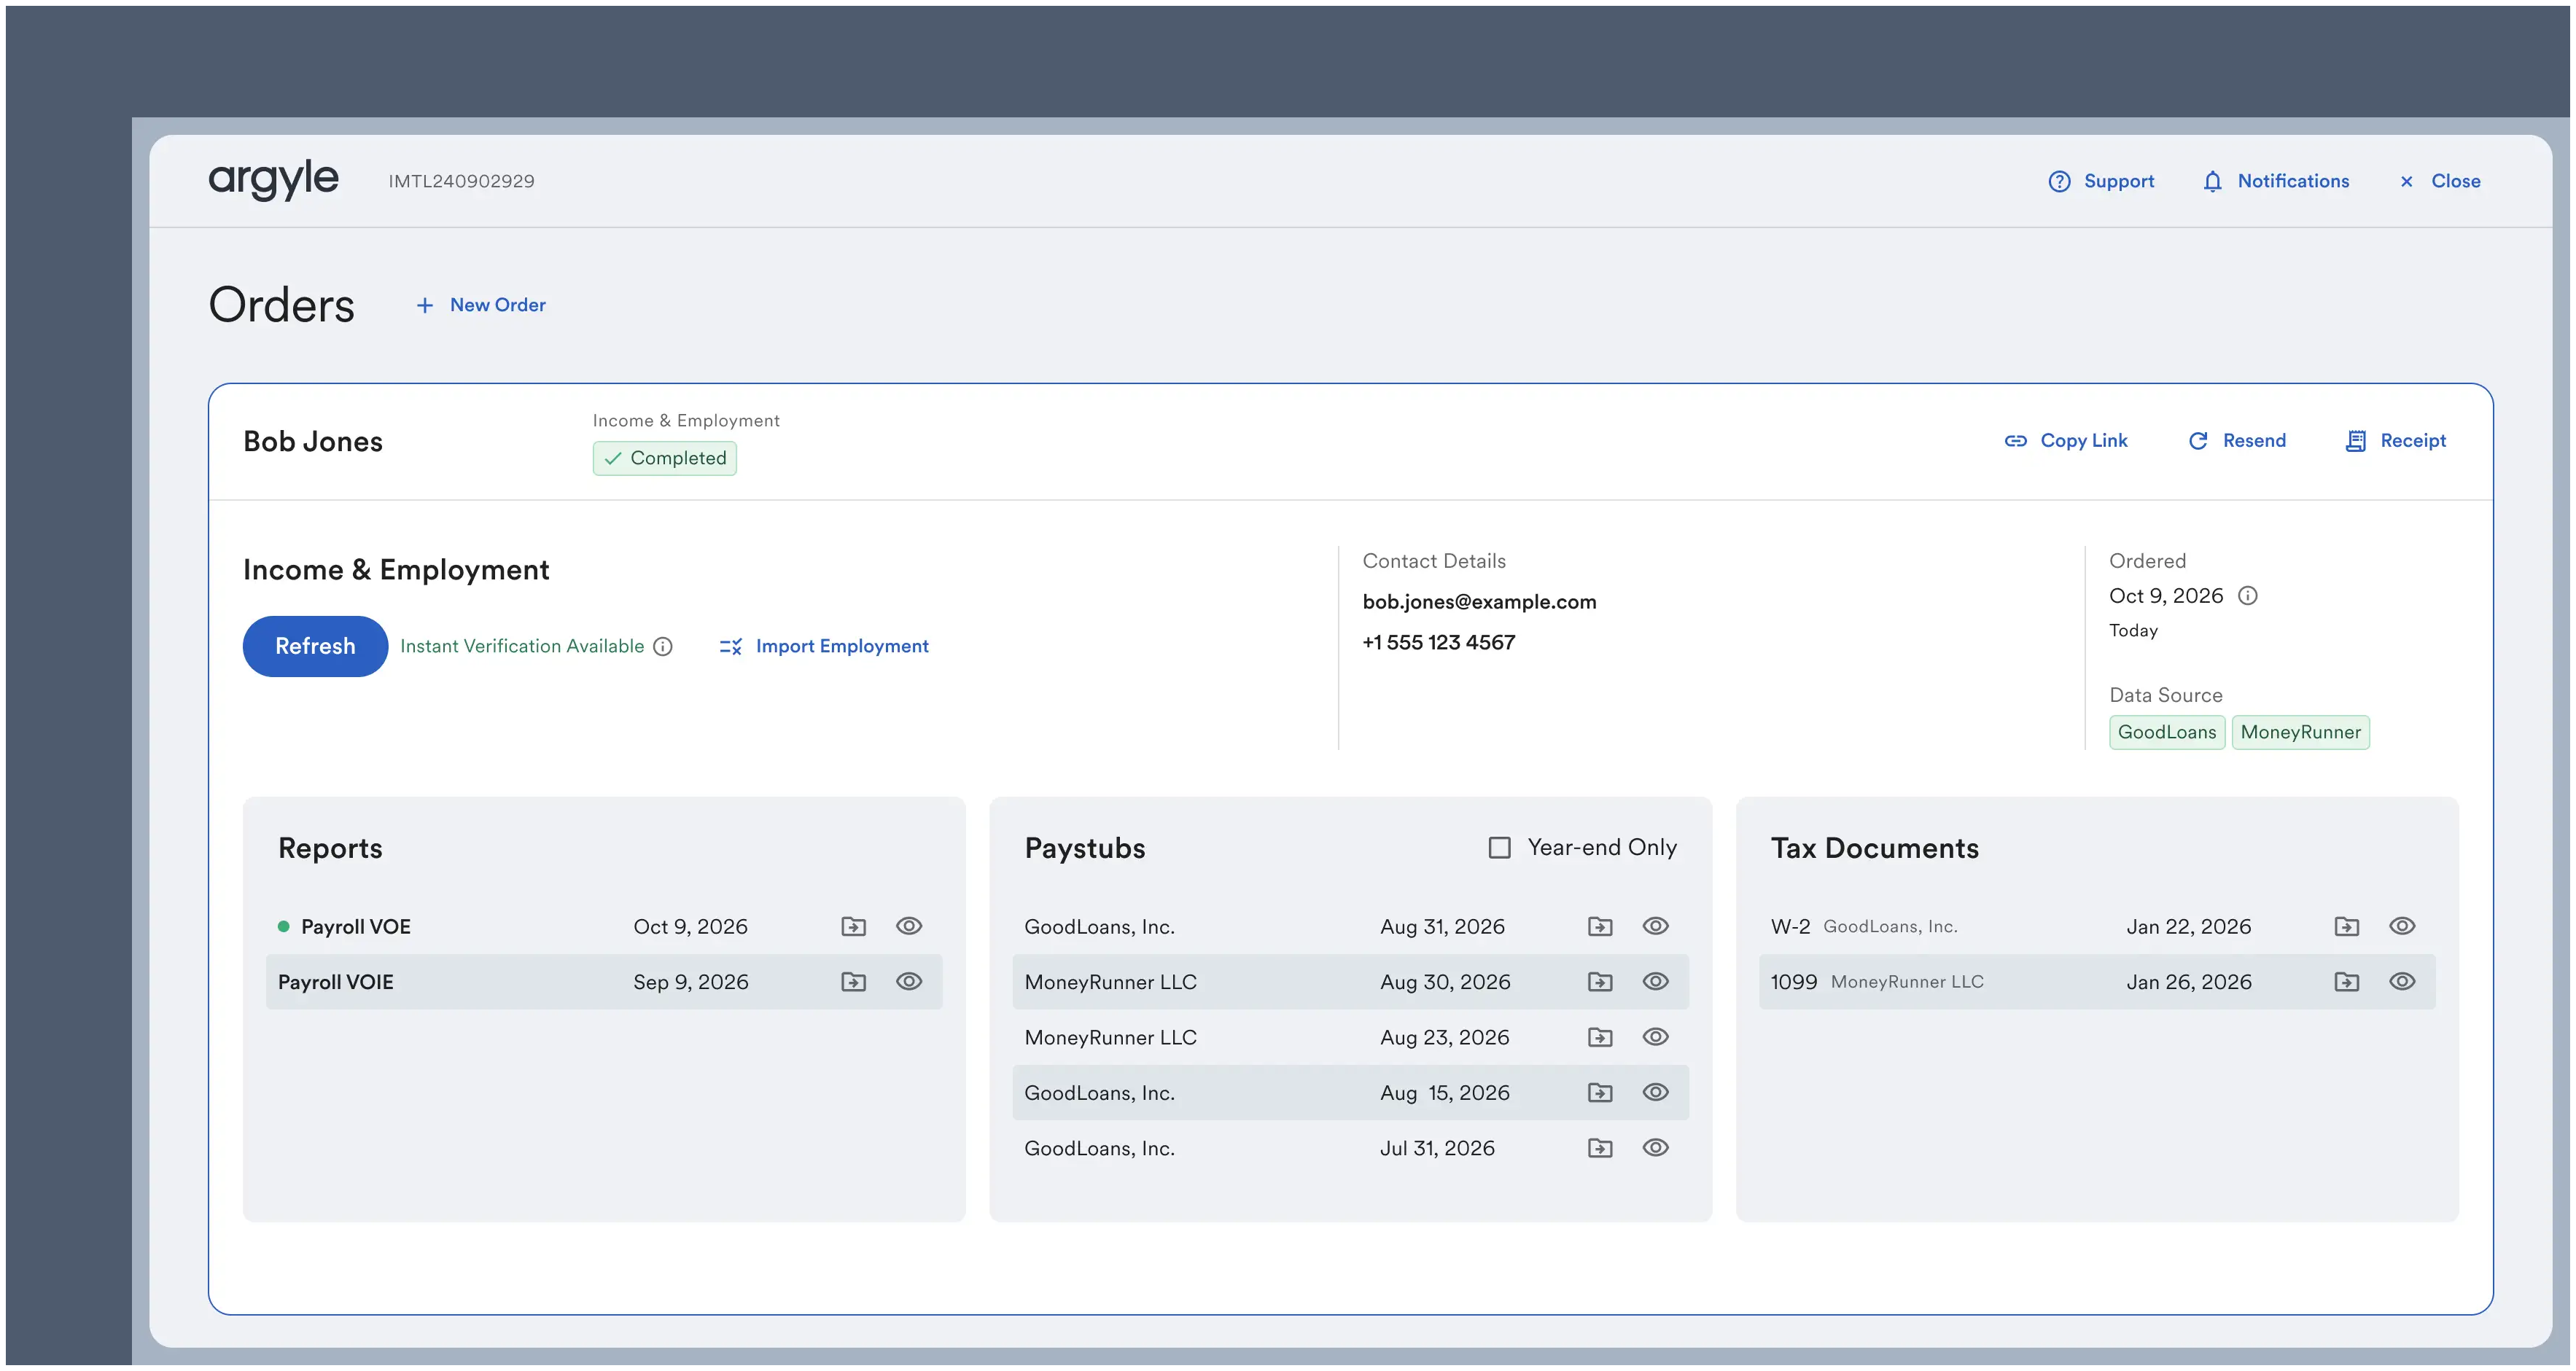This screenshot has width=2576, height=1371.
Task: Preview the Payroll VOIE report via eye icon
Action: click(x=909, y=981)
